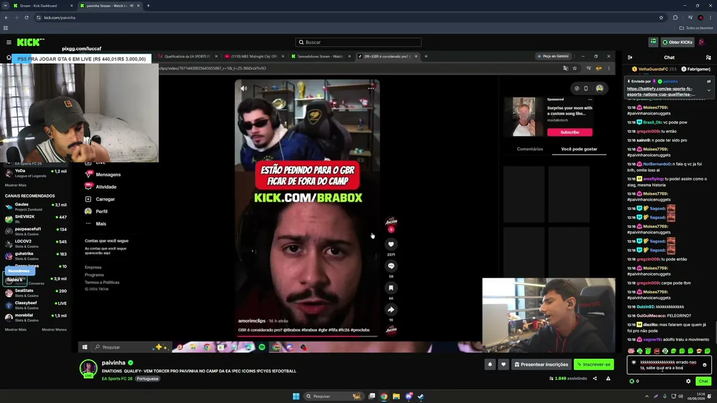The image size is (717, 403).
Task: Open the Kick sidebar hamburger menu
Action: pyautogui.click(x=9, y=42)
